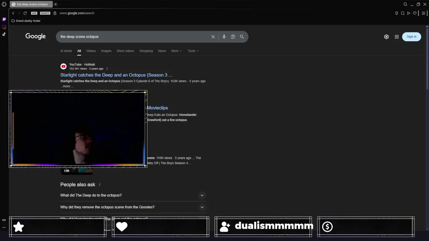
Task: Search by image with Google Lens
Action: point(233,37)
